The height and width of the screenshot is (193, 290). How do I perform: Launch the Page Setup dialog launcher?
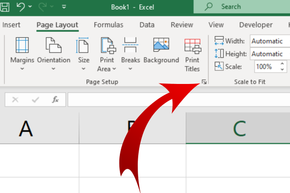tap(204, 82)
